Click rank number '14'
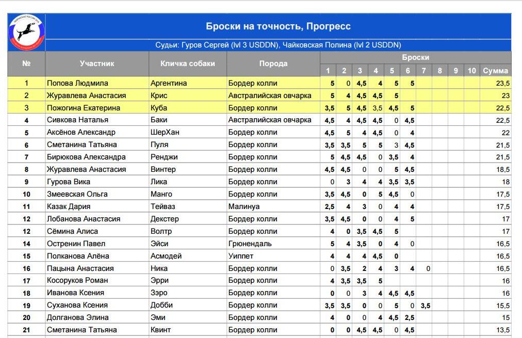The width and height of the screenshot is (522, 338). coord(26,244)
